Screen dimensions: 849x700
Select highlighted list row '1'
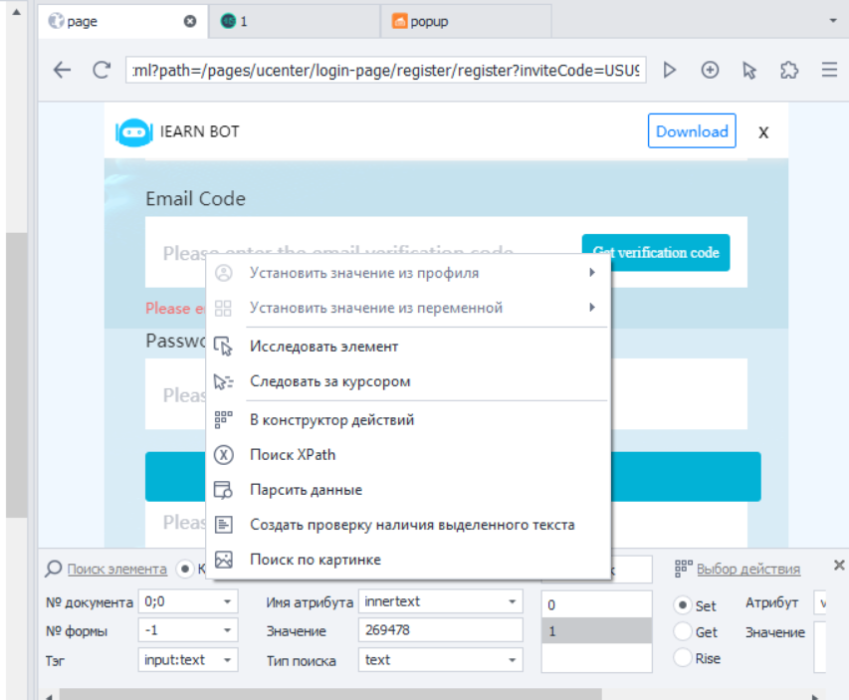pyautogui.click(x=596, y=630)
